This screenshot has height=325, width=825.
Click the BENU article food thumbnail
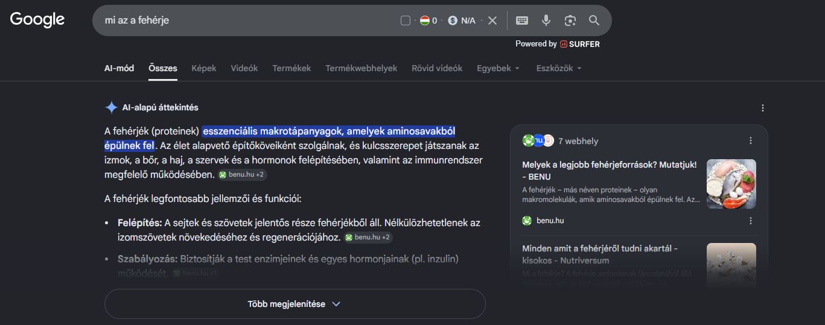point(731,184)
